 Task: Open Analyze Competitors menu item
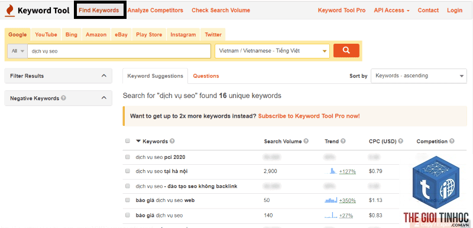click(155, 10)
